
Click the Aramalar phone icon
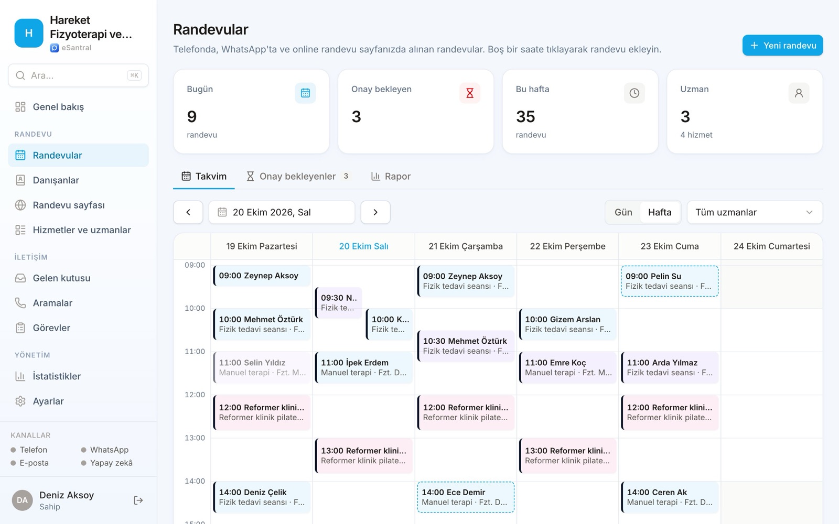20,303
